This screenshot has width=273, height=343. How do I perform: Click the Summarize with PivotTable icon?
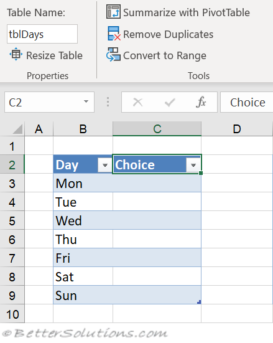click(x=113, y=12)
